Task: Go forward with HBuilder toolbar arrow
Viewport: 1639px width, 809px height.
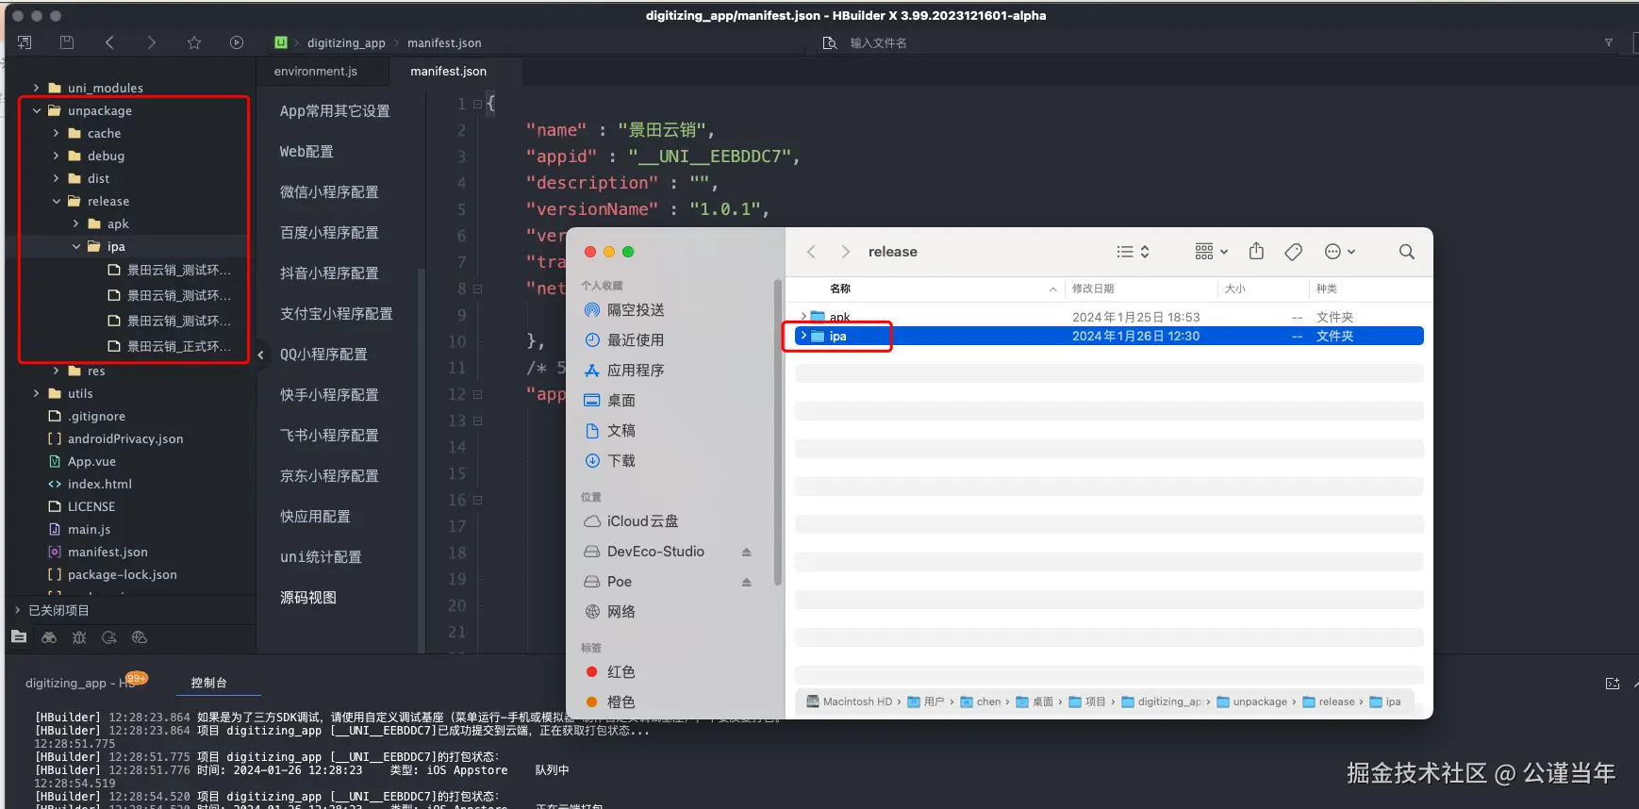Action: [x=151, y=42]
